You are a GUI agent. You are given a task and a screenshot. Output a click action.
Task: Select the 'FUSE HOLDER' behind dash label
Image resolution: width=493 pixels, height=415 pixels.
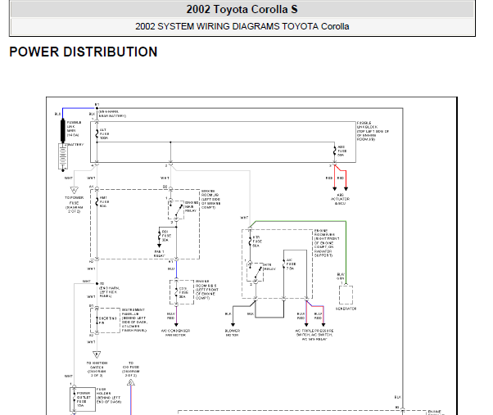(x=109, y=395)
